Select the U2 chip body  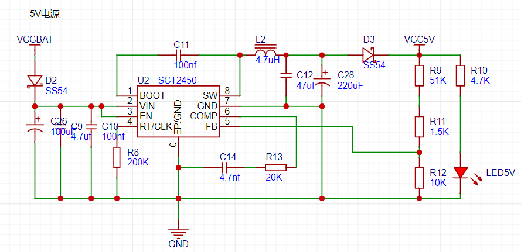[178, 111]
